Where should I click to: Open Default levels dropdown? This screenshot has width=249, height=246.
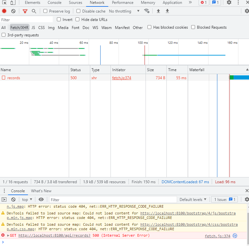click(193, 200)
